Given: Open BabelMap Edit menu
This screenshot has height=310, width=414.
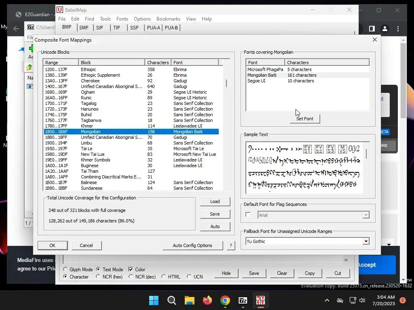Looking at the screenshot, I should tap(75, 19).
